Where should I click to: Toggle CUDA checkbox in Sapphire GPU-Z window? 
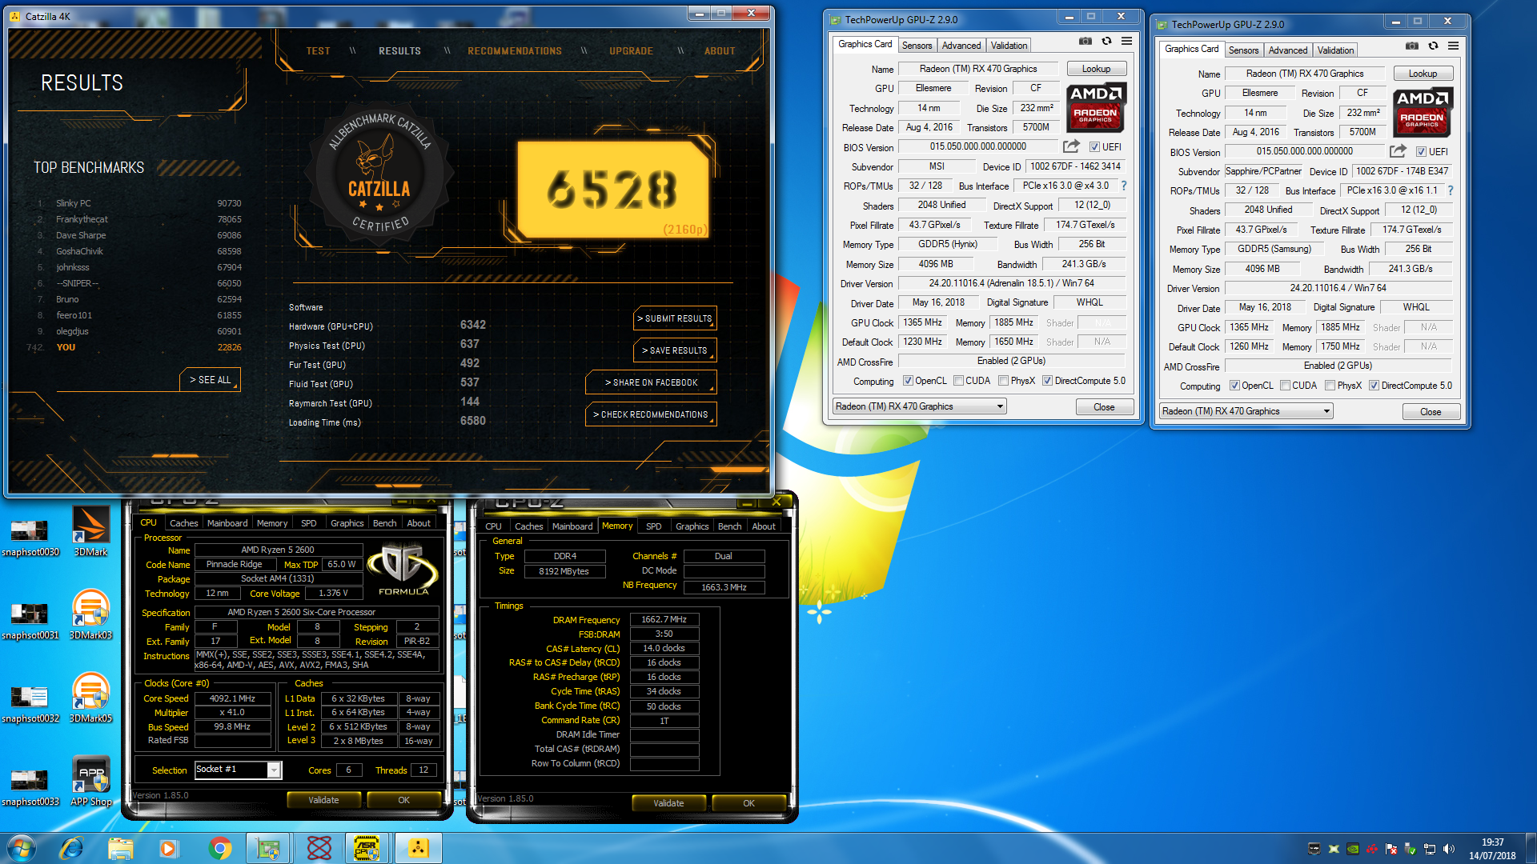point(1285,386)
